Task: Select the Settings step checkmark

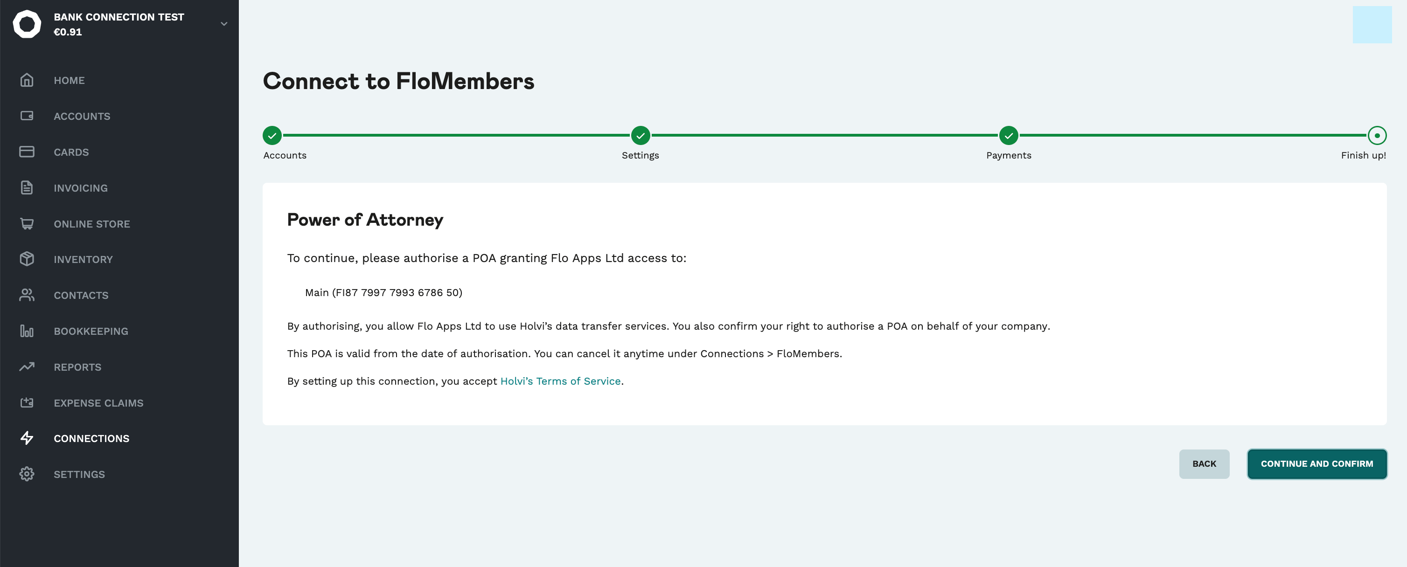Action: 640,135
